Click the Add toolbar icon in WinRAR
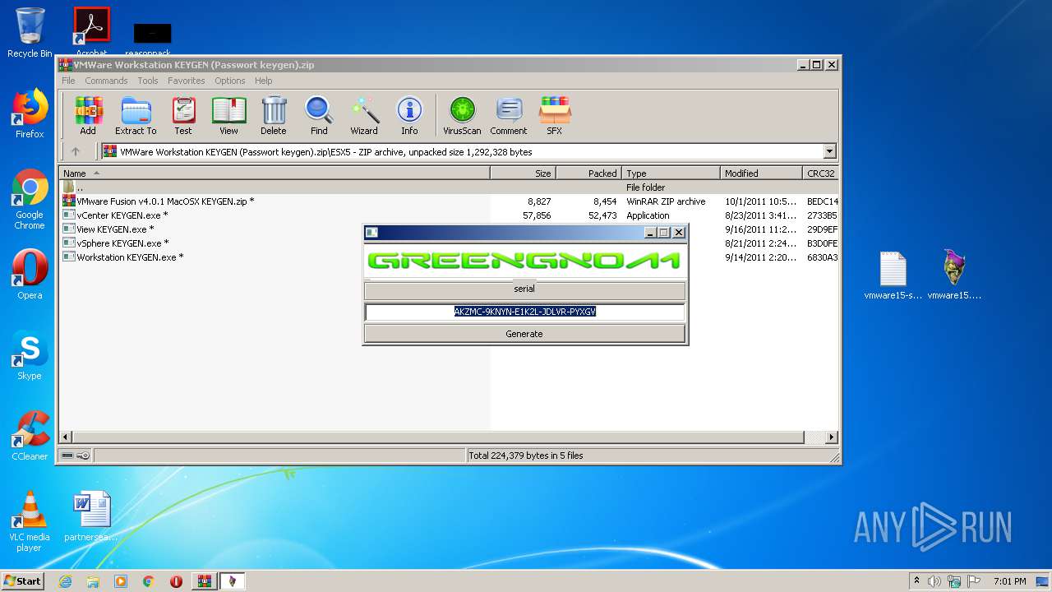Image resolution: width=1052 pixels, height=592 pixels. [88, 116]
